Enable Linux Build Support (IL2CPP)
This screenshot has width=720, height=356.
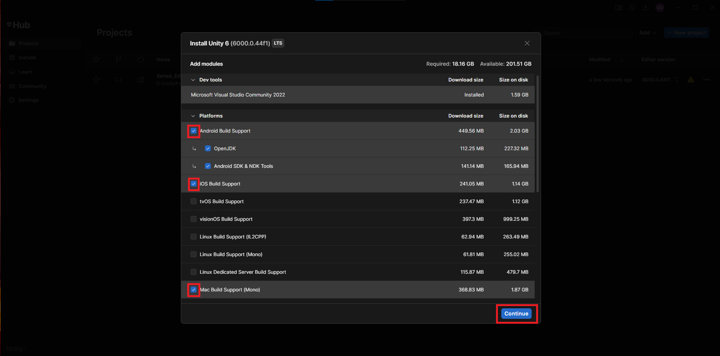193,237
